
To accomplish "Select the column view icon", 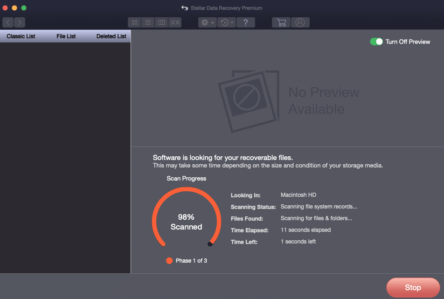I will pyautogui.click(x=161, y=22).
